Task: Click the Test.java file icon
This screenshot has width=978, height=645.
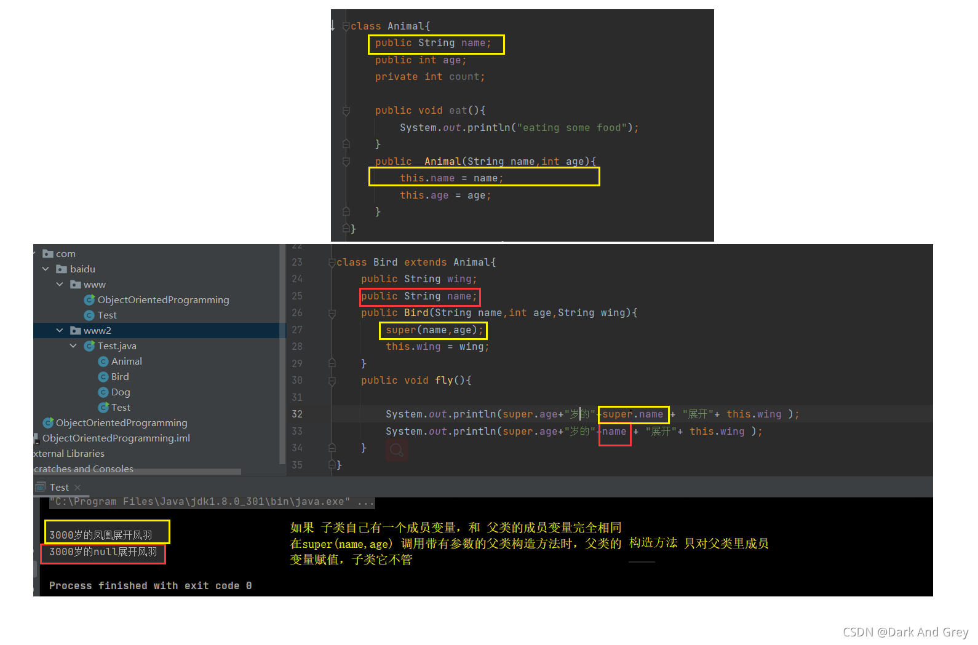Action: [89, 346]
